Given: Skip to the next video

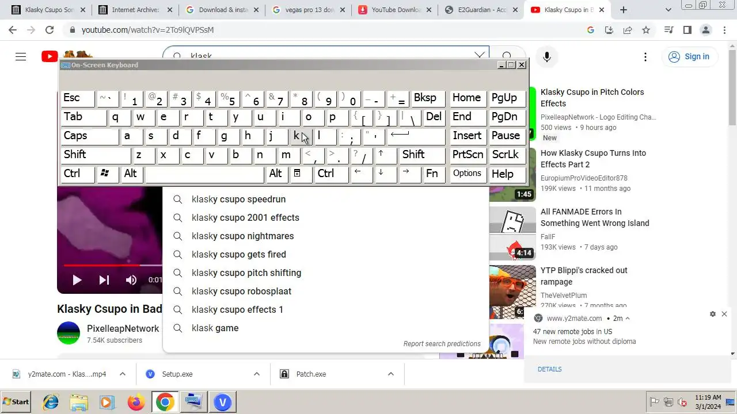Looking at the screenshot, I should pyautogui.click(x=104, y=280).
